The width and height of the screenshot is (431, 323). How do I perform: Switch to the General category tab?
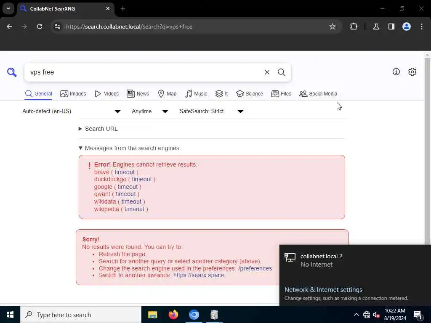38,94
